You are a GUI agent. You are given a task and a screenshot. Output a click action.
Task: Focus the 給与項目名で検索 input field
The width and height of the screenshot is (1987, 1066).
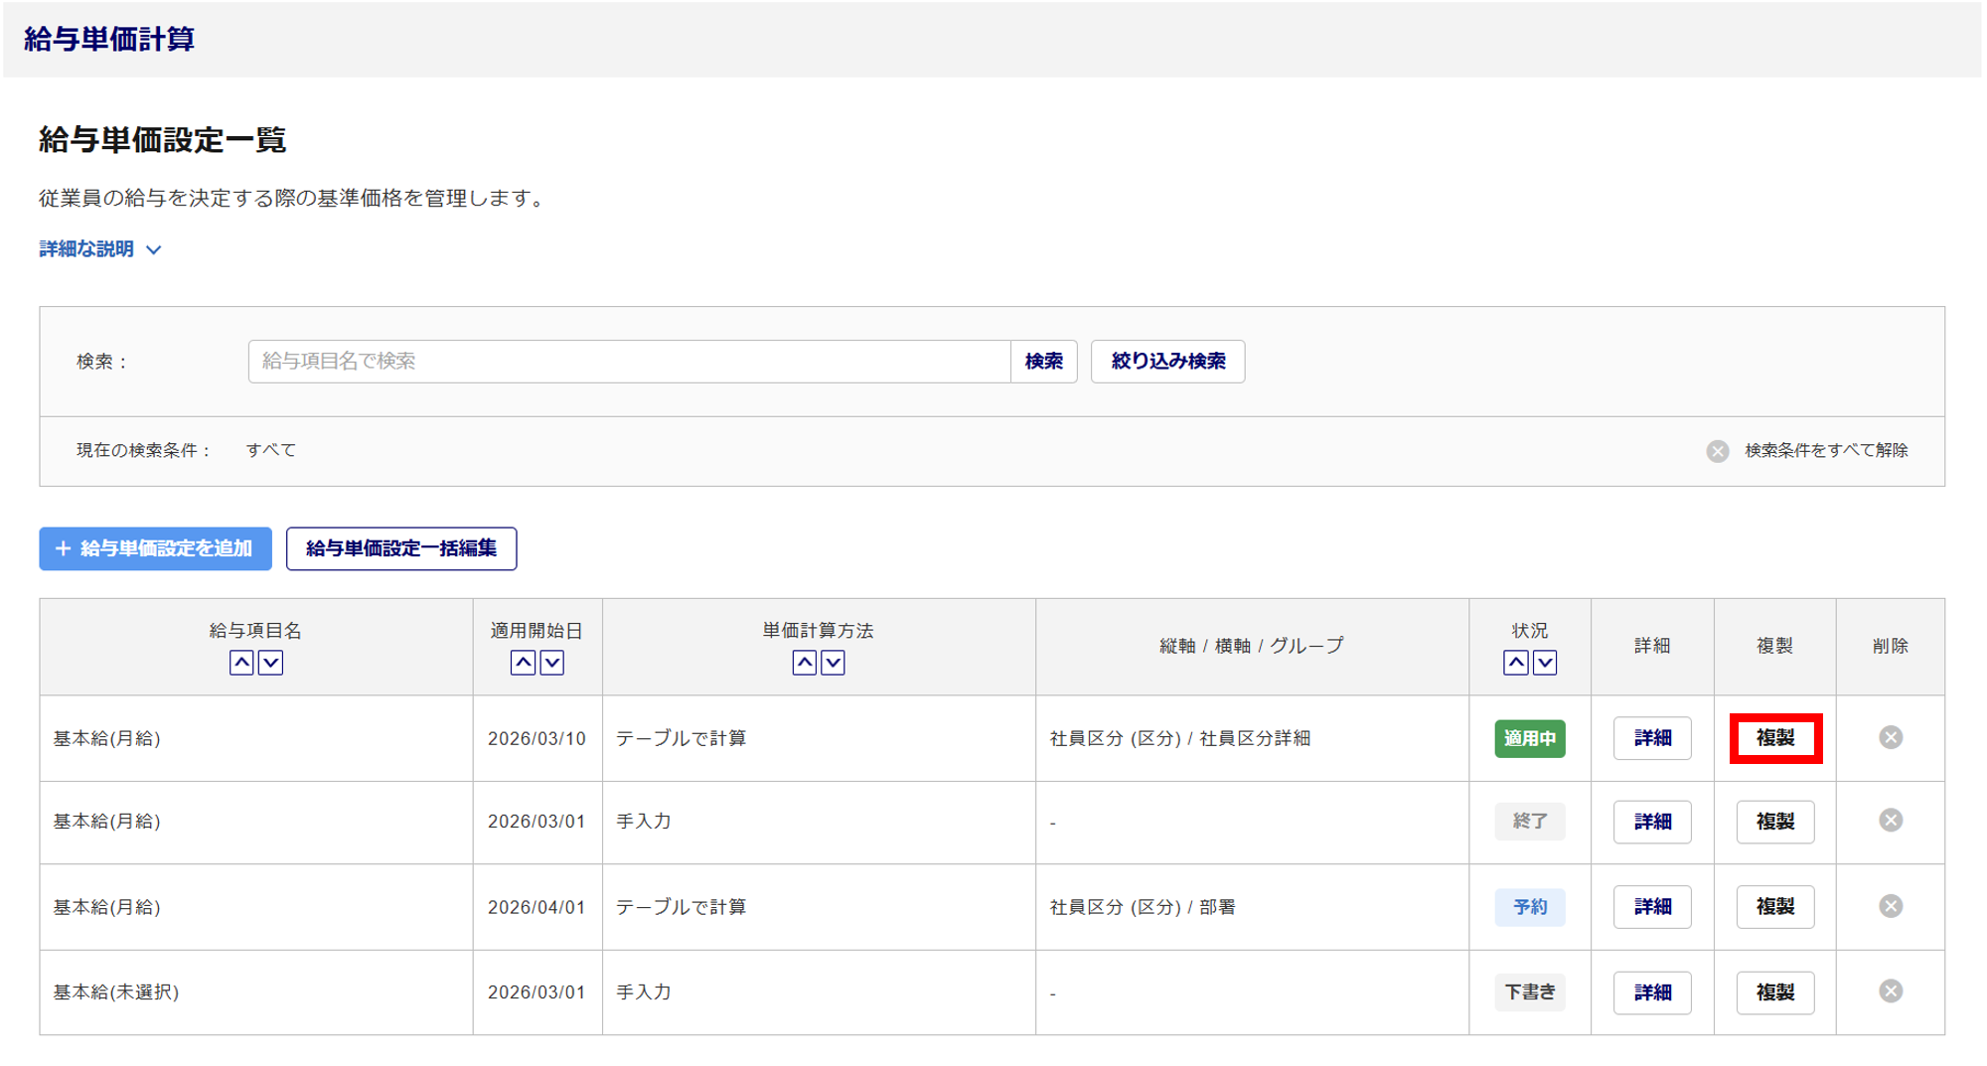point(629,362)
